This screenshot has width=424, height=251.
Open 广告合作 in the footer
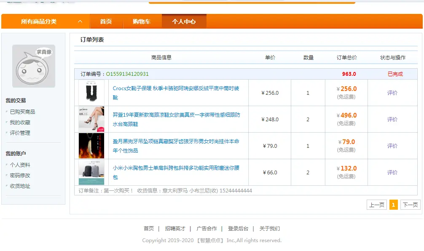click(207, 229)
